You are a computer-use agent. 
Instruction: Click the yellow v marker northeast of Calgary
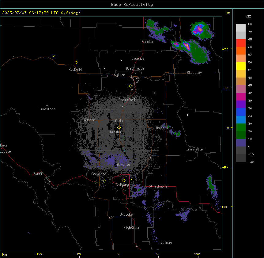131,179
